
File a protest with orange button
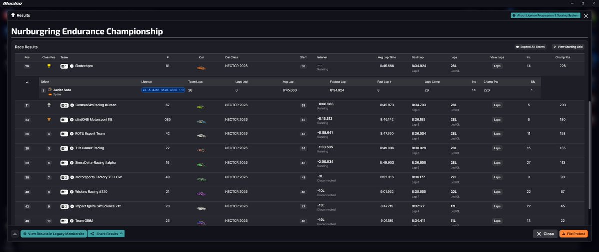573,234
